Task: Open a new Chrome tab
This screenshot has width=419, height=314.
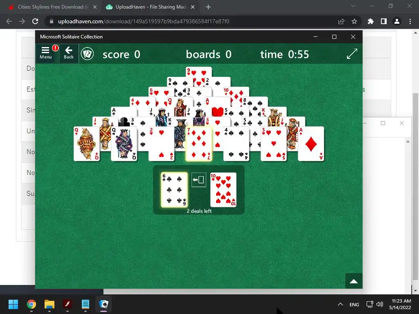Action: [x=208, y=7]
